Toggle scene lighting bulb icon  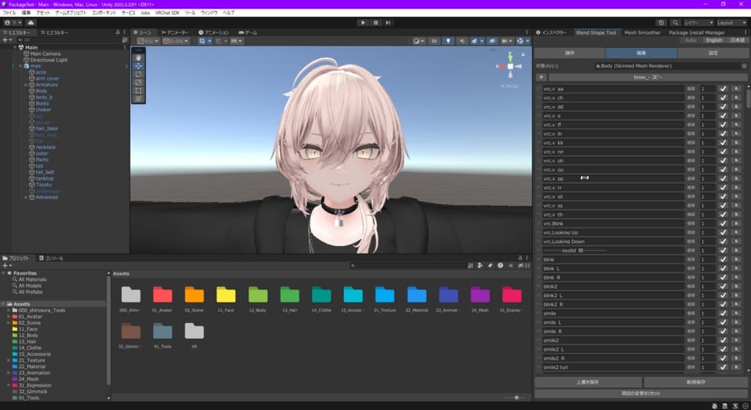[x=448, y=41]
